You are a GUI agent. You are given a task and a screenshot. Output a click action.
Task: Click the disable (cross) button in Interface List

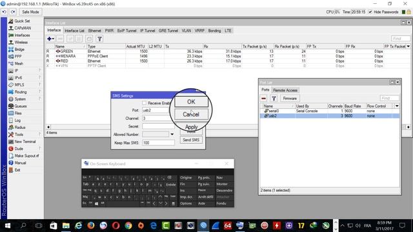coord(79,39)
